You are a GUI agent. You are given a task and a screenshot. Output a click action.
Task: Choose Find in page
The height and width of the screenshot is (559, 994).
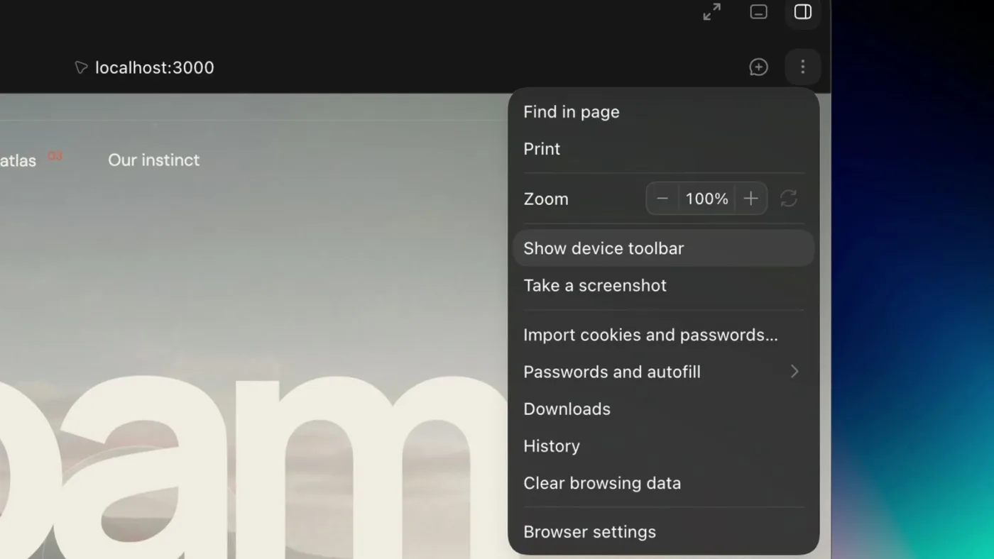[664, 112]
